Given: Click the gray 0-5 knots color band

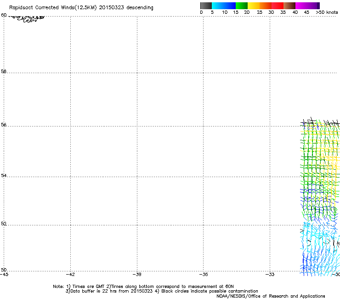Looking at the screenshot, I should 206,6.
